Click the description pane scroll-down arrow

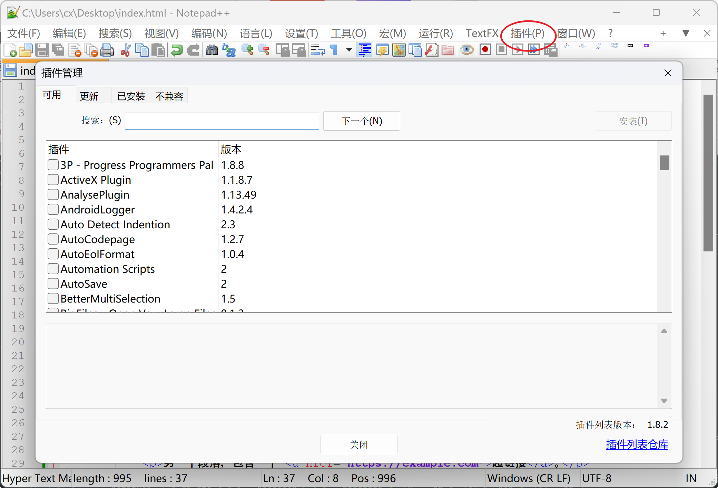point(664,401)
